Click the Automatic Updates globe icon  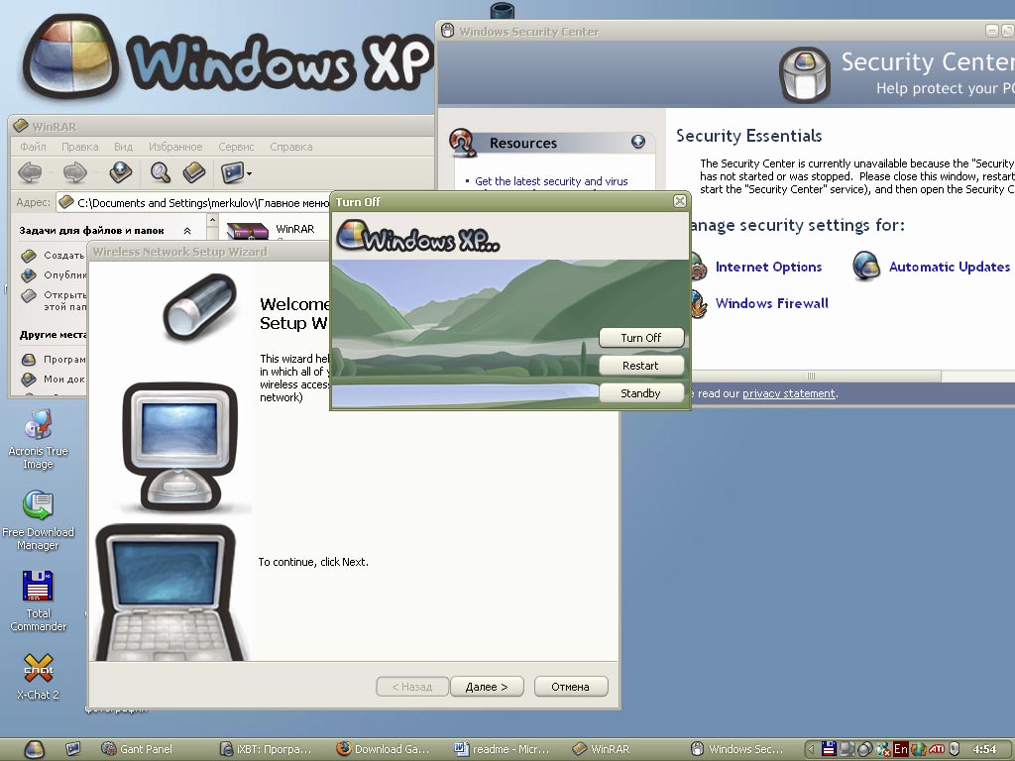pyautogui.click(x=866, y=266)
